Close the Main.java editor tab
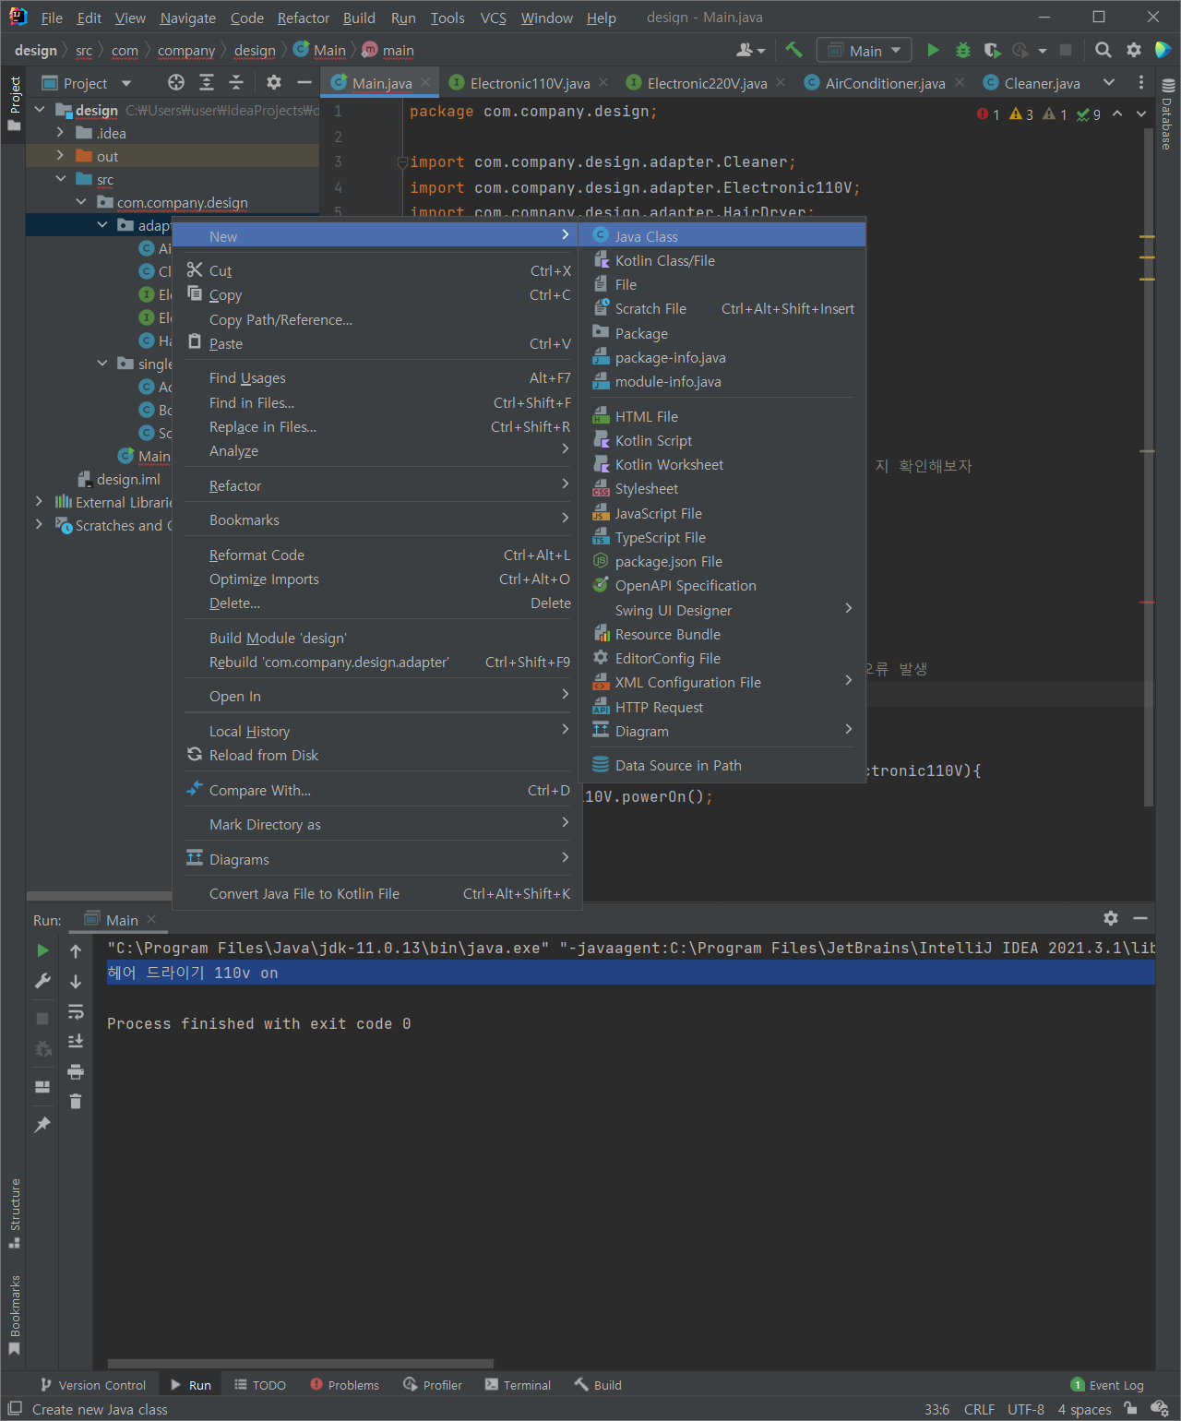This screenshot has height=1421, width=1181. [x=425, y=82]
